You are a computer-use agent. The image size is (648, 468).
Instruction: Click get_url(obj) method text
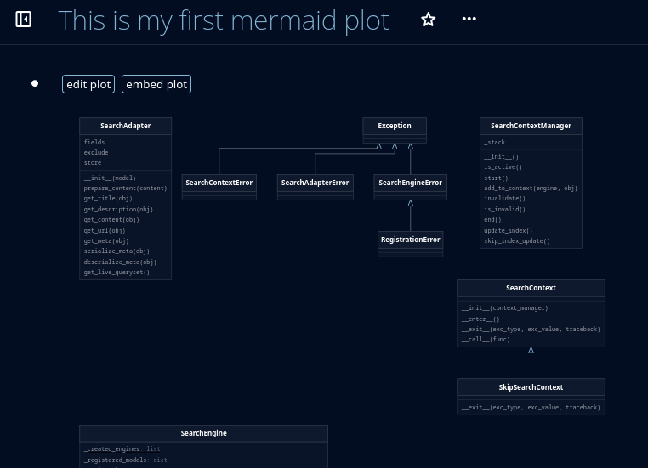pyautogui.click(x=104, y=231)
